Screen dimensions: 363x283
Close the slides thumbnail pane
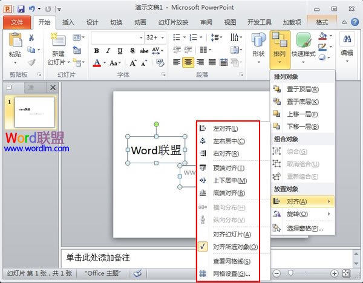point(53,88)
